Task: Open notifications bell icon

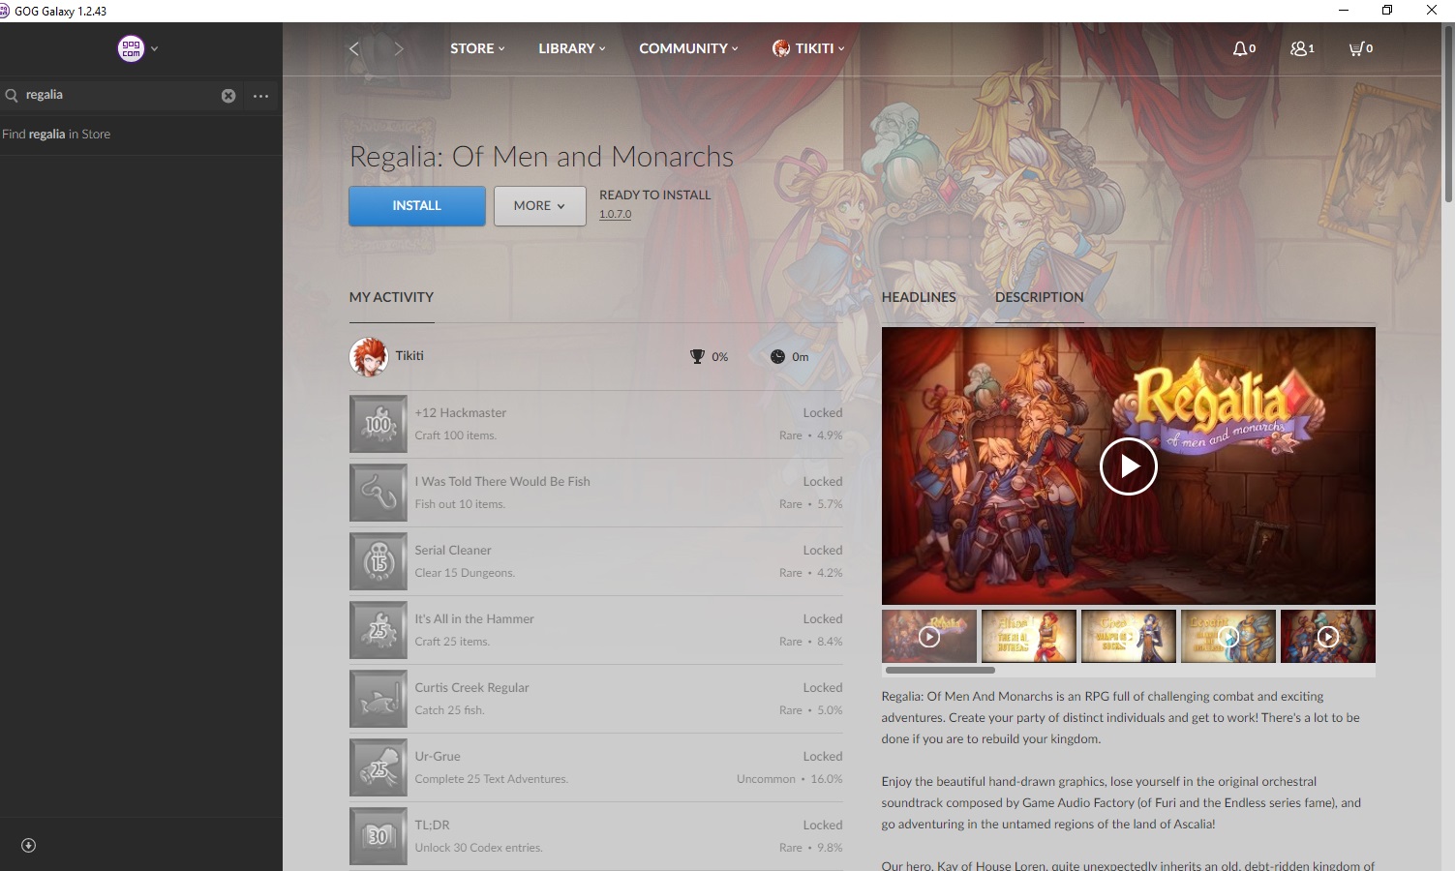Action: [x=1244, y=48]
